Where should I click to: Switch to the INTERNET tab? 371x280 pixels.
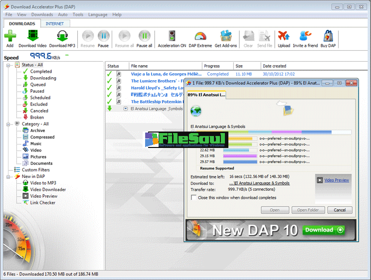point(54,23)
